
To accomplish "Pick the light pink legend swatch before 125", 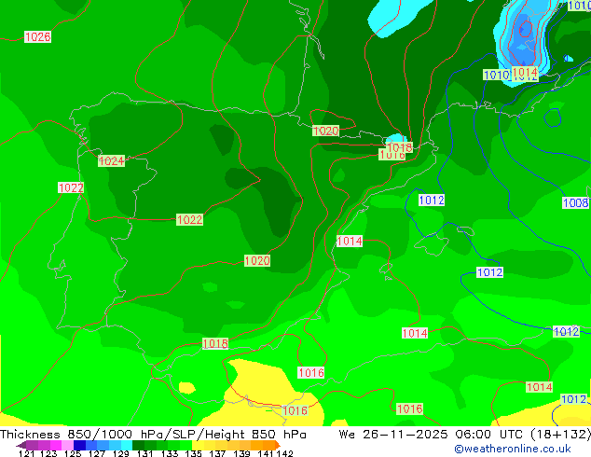I will 67,445.
